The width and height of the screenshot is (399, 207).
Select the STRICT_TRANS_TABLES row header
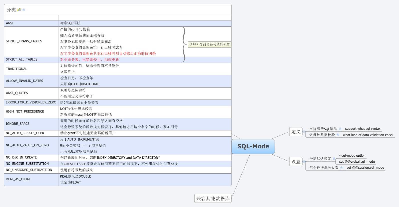pyautogui.click(x=24, y=41)
